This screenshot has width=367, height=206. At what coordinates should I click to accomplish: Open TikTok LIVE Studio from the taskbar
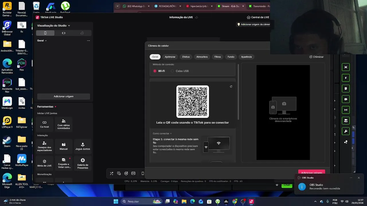pos(251,201)
